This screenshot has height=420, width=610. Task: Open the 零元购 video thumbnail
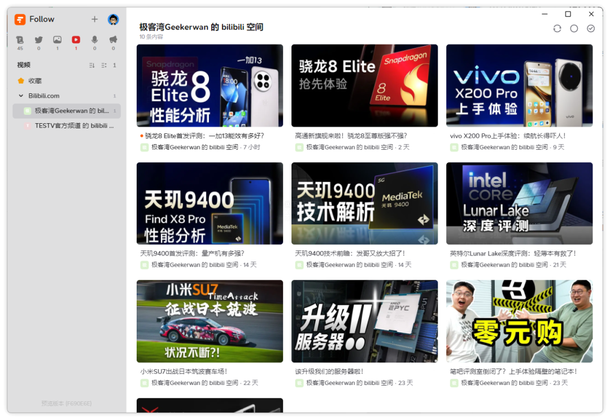pyautogui.click(x=520, y=322)
